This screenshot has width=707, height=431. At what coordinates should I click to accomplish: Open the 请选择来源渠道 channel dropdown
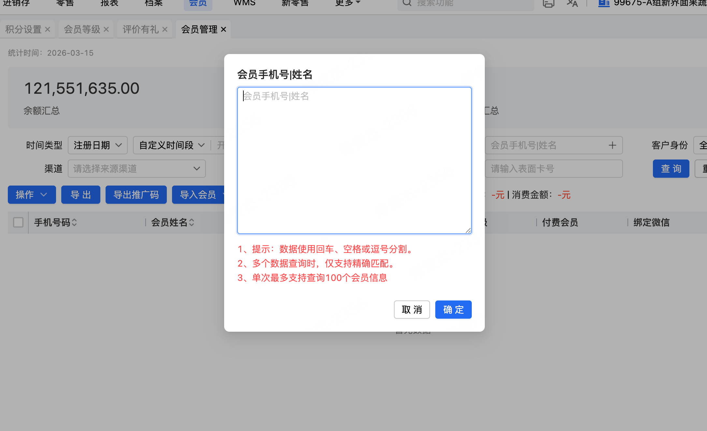pyautogui.click(x=137, y=169)
